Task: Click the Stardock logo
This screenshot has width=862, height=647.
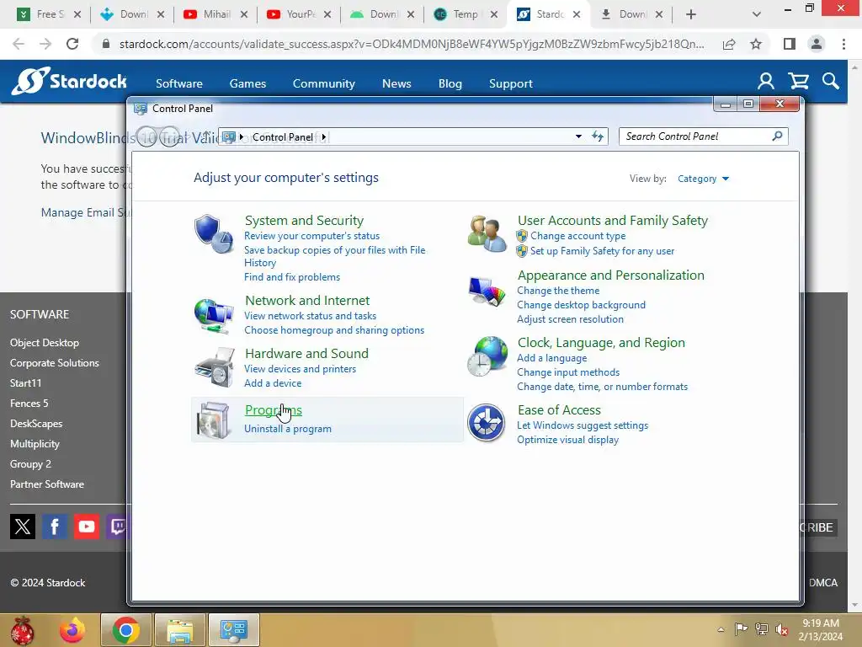Action: pos(69,82)
